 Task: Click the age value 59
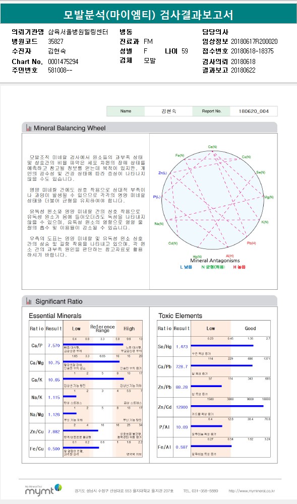(185, 51)
